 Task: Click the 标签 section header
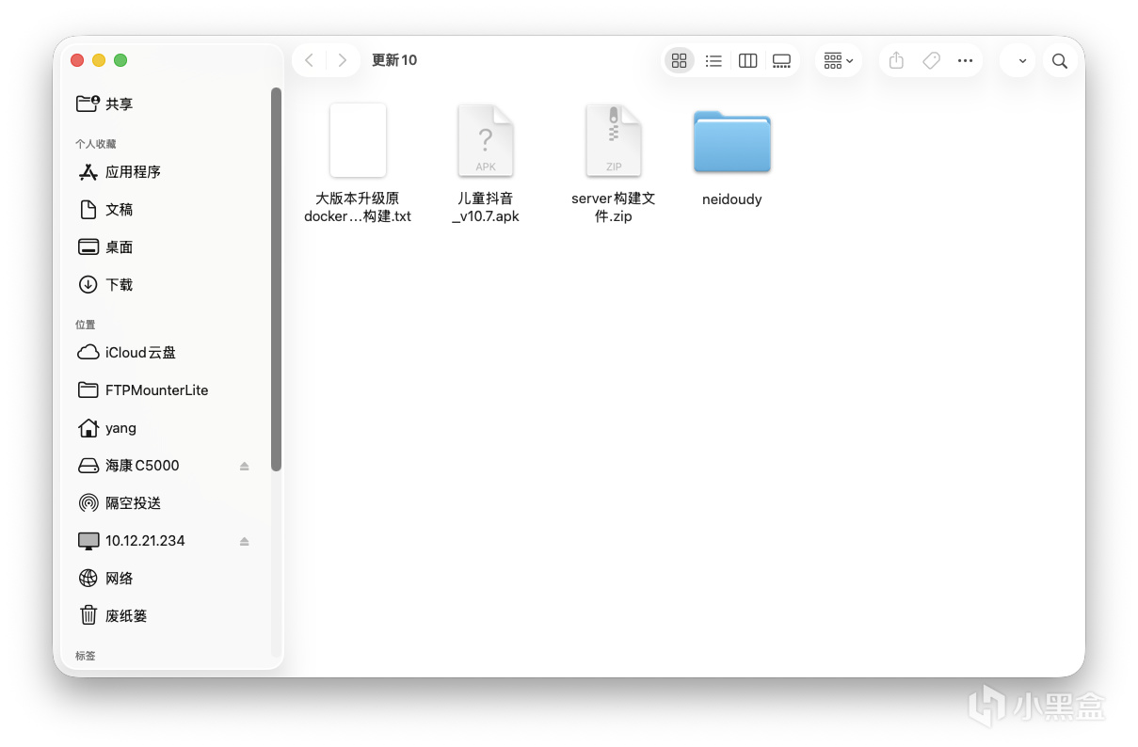point(86,656)
